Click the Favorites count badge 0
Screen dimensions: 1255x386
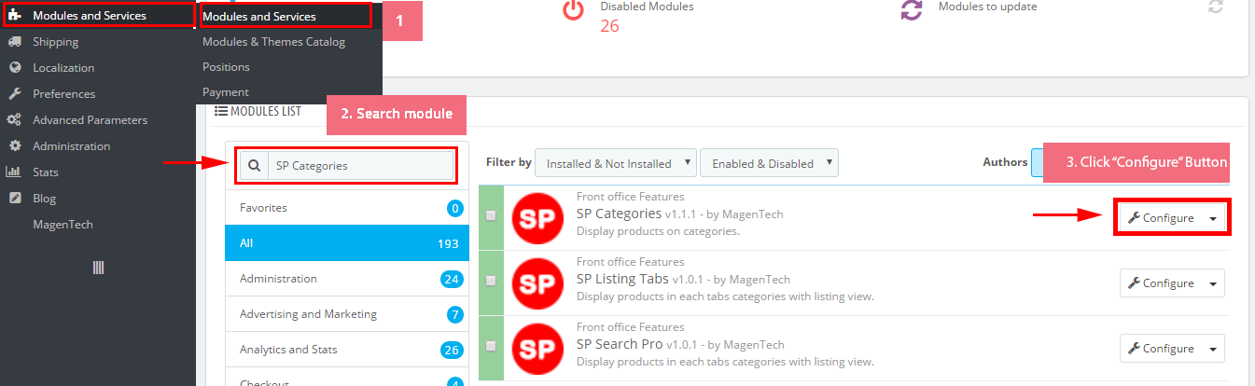tap(455, 208)
